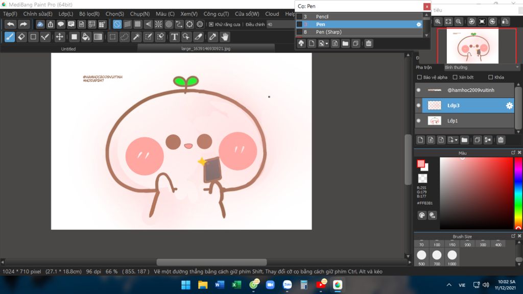The height and width of the screenshot is (294, 523).
Task: Enable the radial snap guide
Action: coord(158,24)
